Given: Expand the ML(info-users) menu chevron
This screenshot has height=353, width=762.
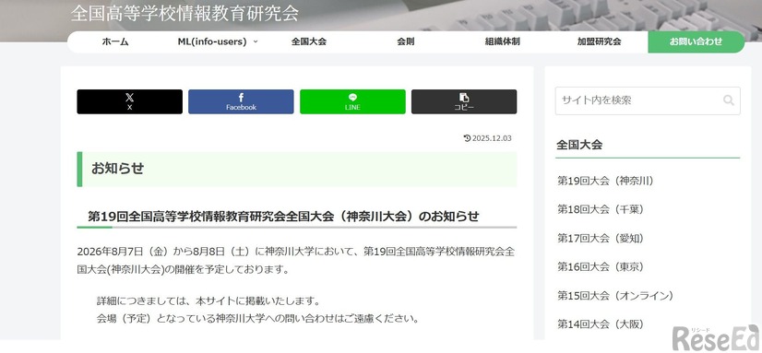Looking at the screenshot, I should (x=256, y=41).
